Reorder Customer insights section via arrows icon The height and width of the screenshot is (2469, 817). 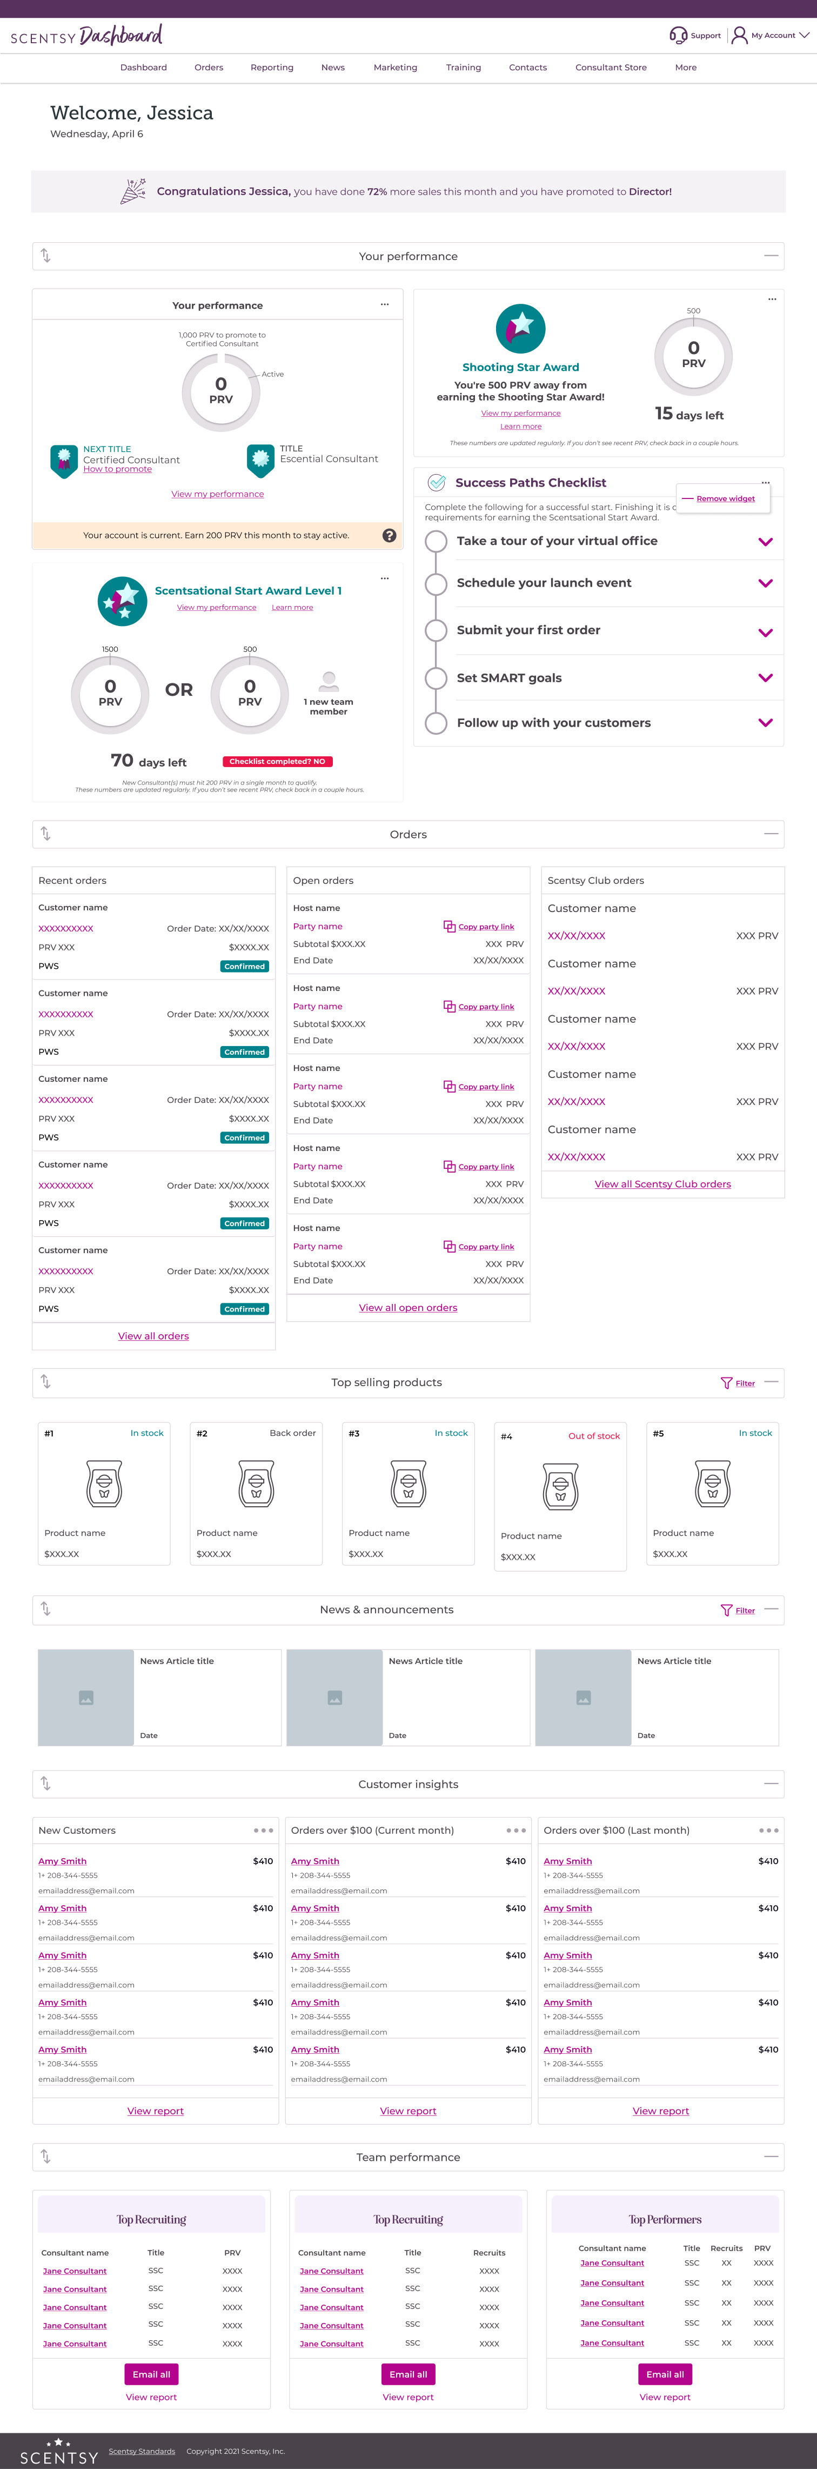[46, 1783]
